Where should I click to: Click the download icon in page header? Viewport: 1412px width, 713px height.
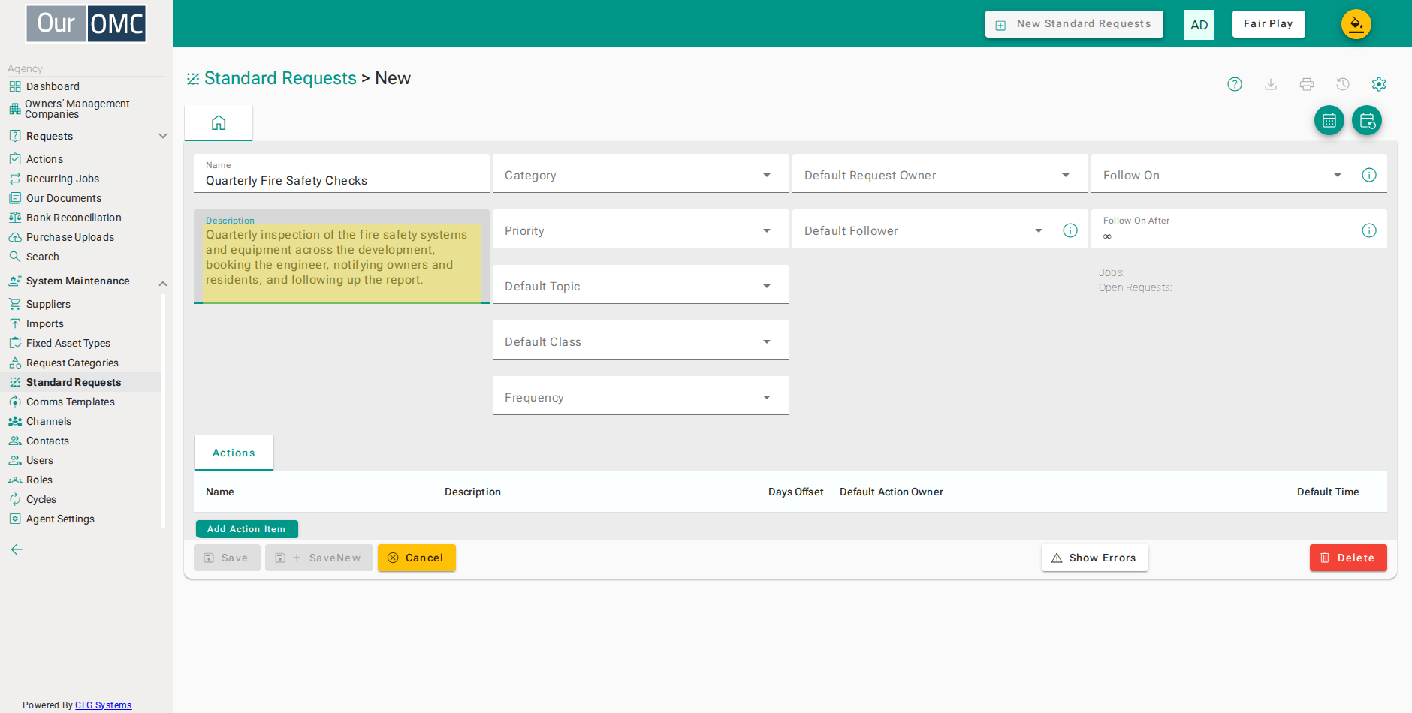pos(1271,84)
